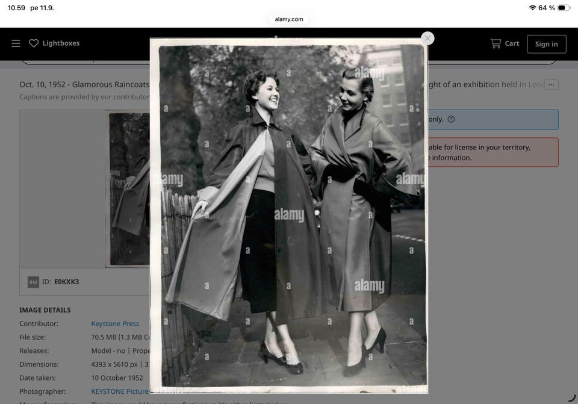This screenshot has width=578, height=404.
Task: Click the small raincoat thumbnail behind the popup
Action: click(x=129, y=189)
